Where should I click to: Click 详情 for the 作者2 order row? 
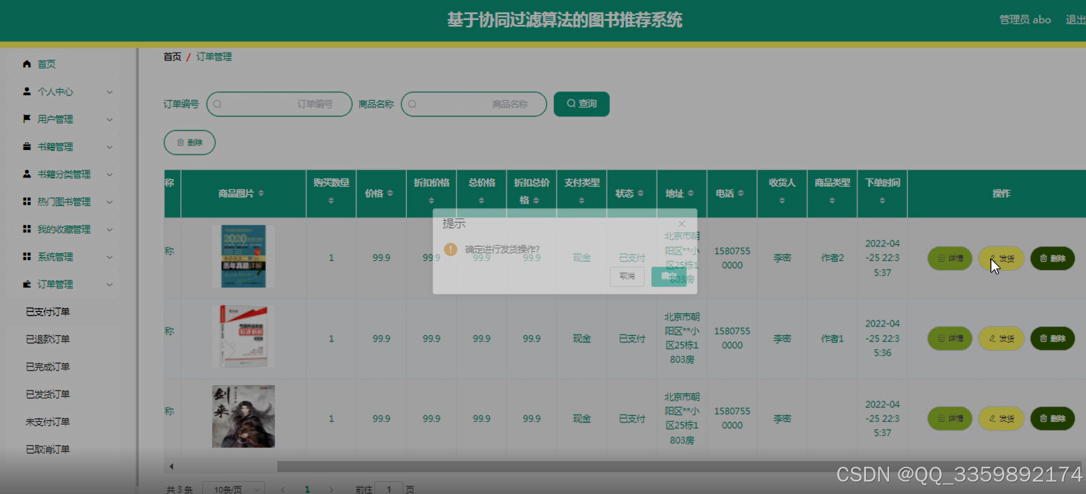(950, 258)
